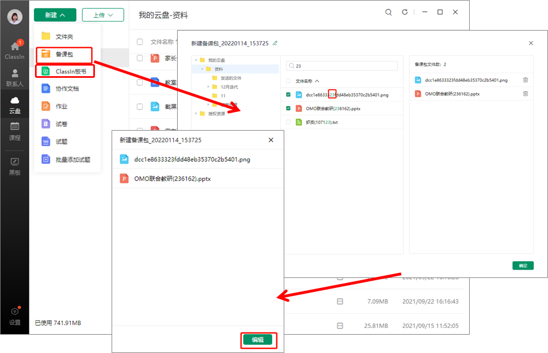The image size is (548, 353).
Task: Delete OMO联合教研 pptx from package list
Action: tap(525, 94)
